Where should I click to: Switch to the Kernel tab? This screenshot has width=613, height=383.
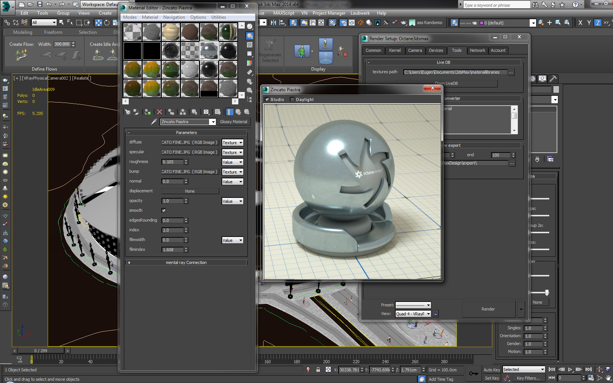[395, 50]
